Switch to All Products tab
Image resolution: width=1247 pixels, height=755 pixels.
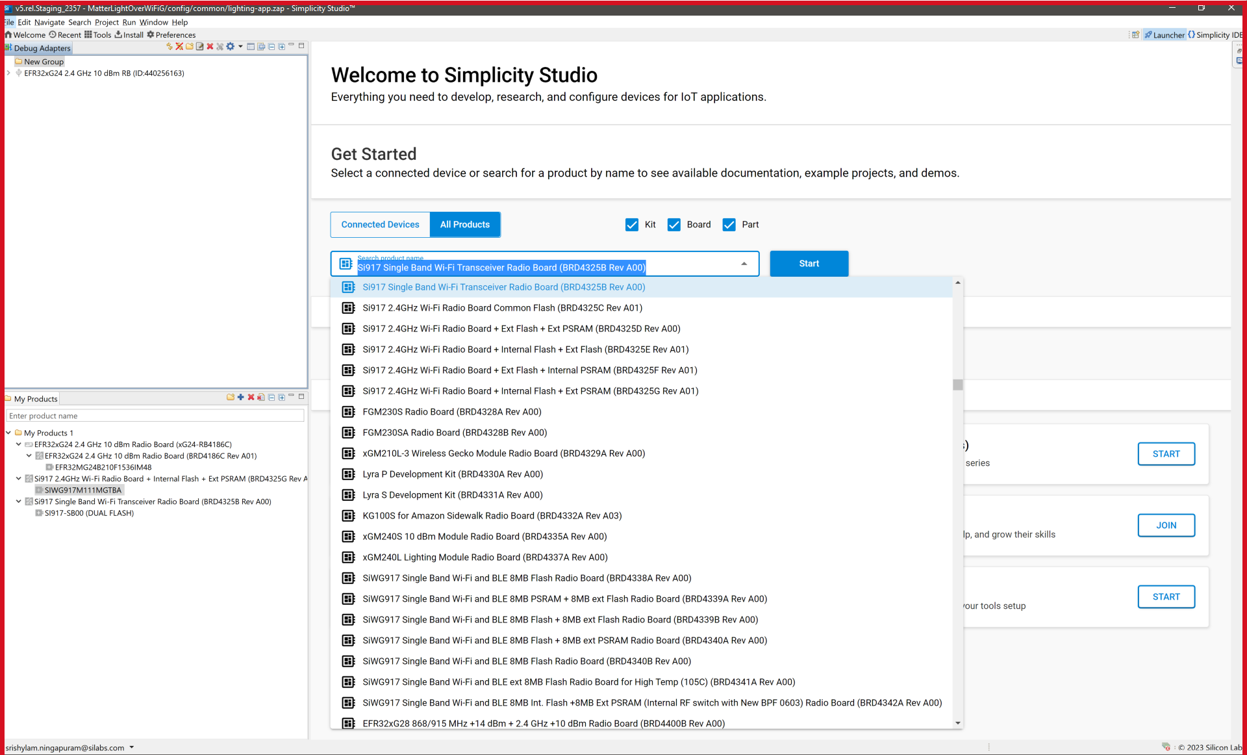click(x=464, y=224)
